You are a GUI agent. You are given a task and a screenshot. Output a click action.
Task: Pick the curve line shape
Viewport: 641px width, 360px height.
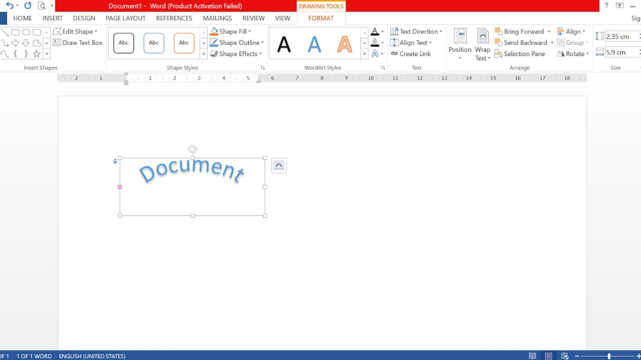[4, 54]
